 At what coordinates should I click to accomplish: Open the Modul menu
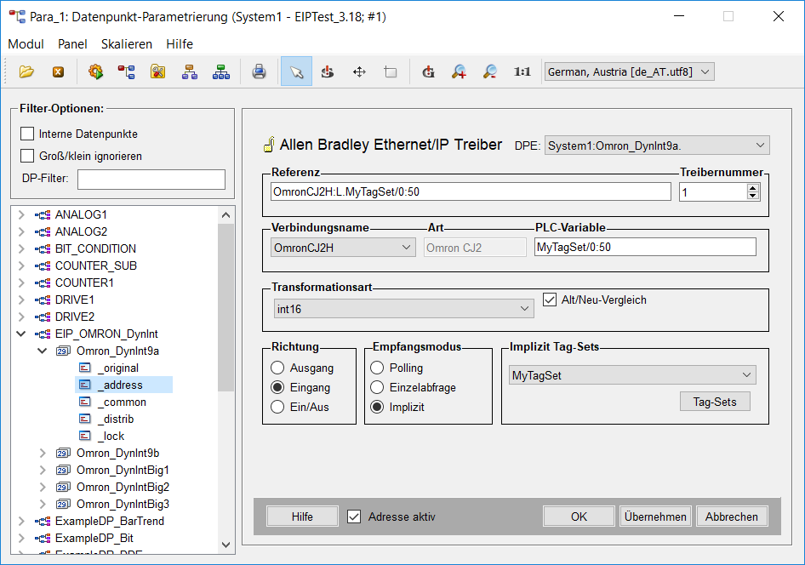tap(26, 44)
